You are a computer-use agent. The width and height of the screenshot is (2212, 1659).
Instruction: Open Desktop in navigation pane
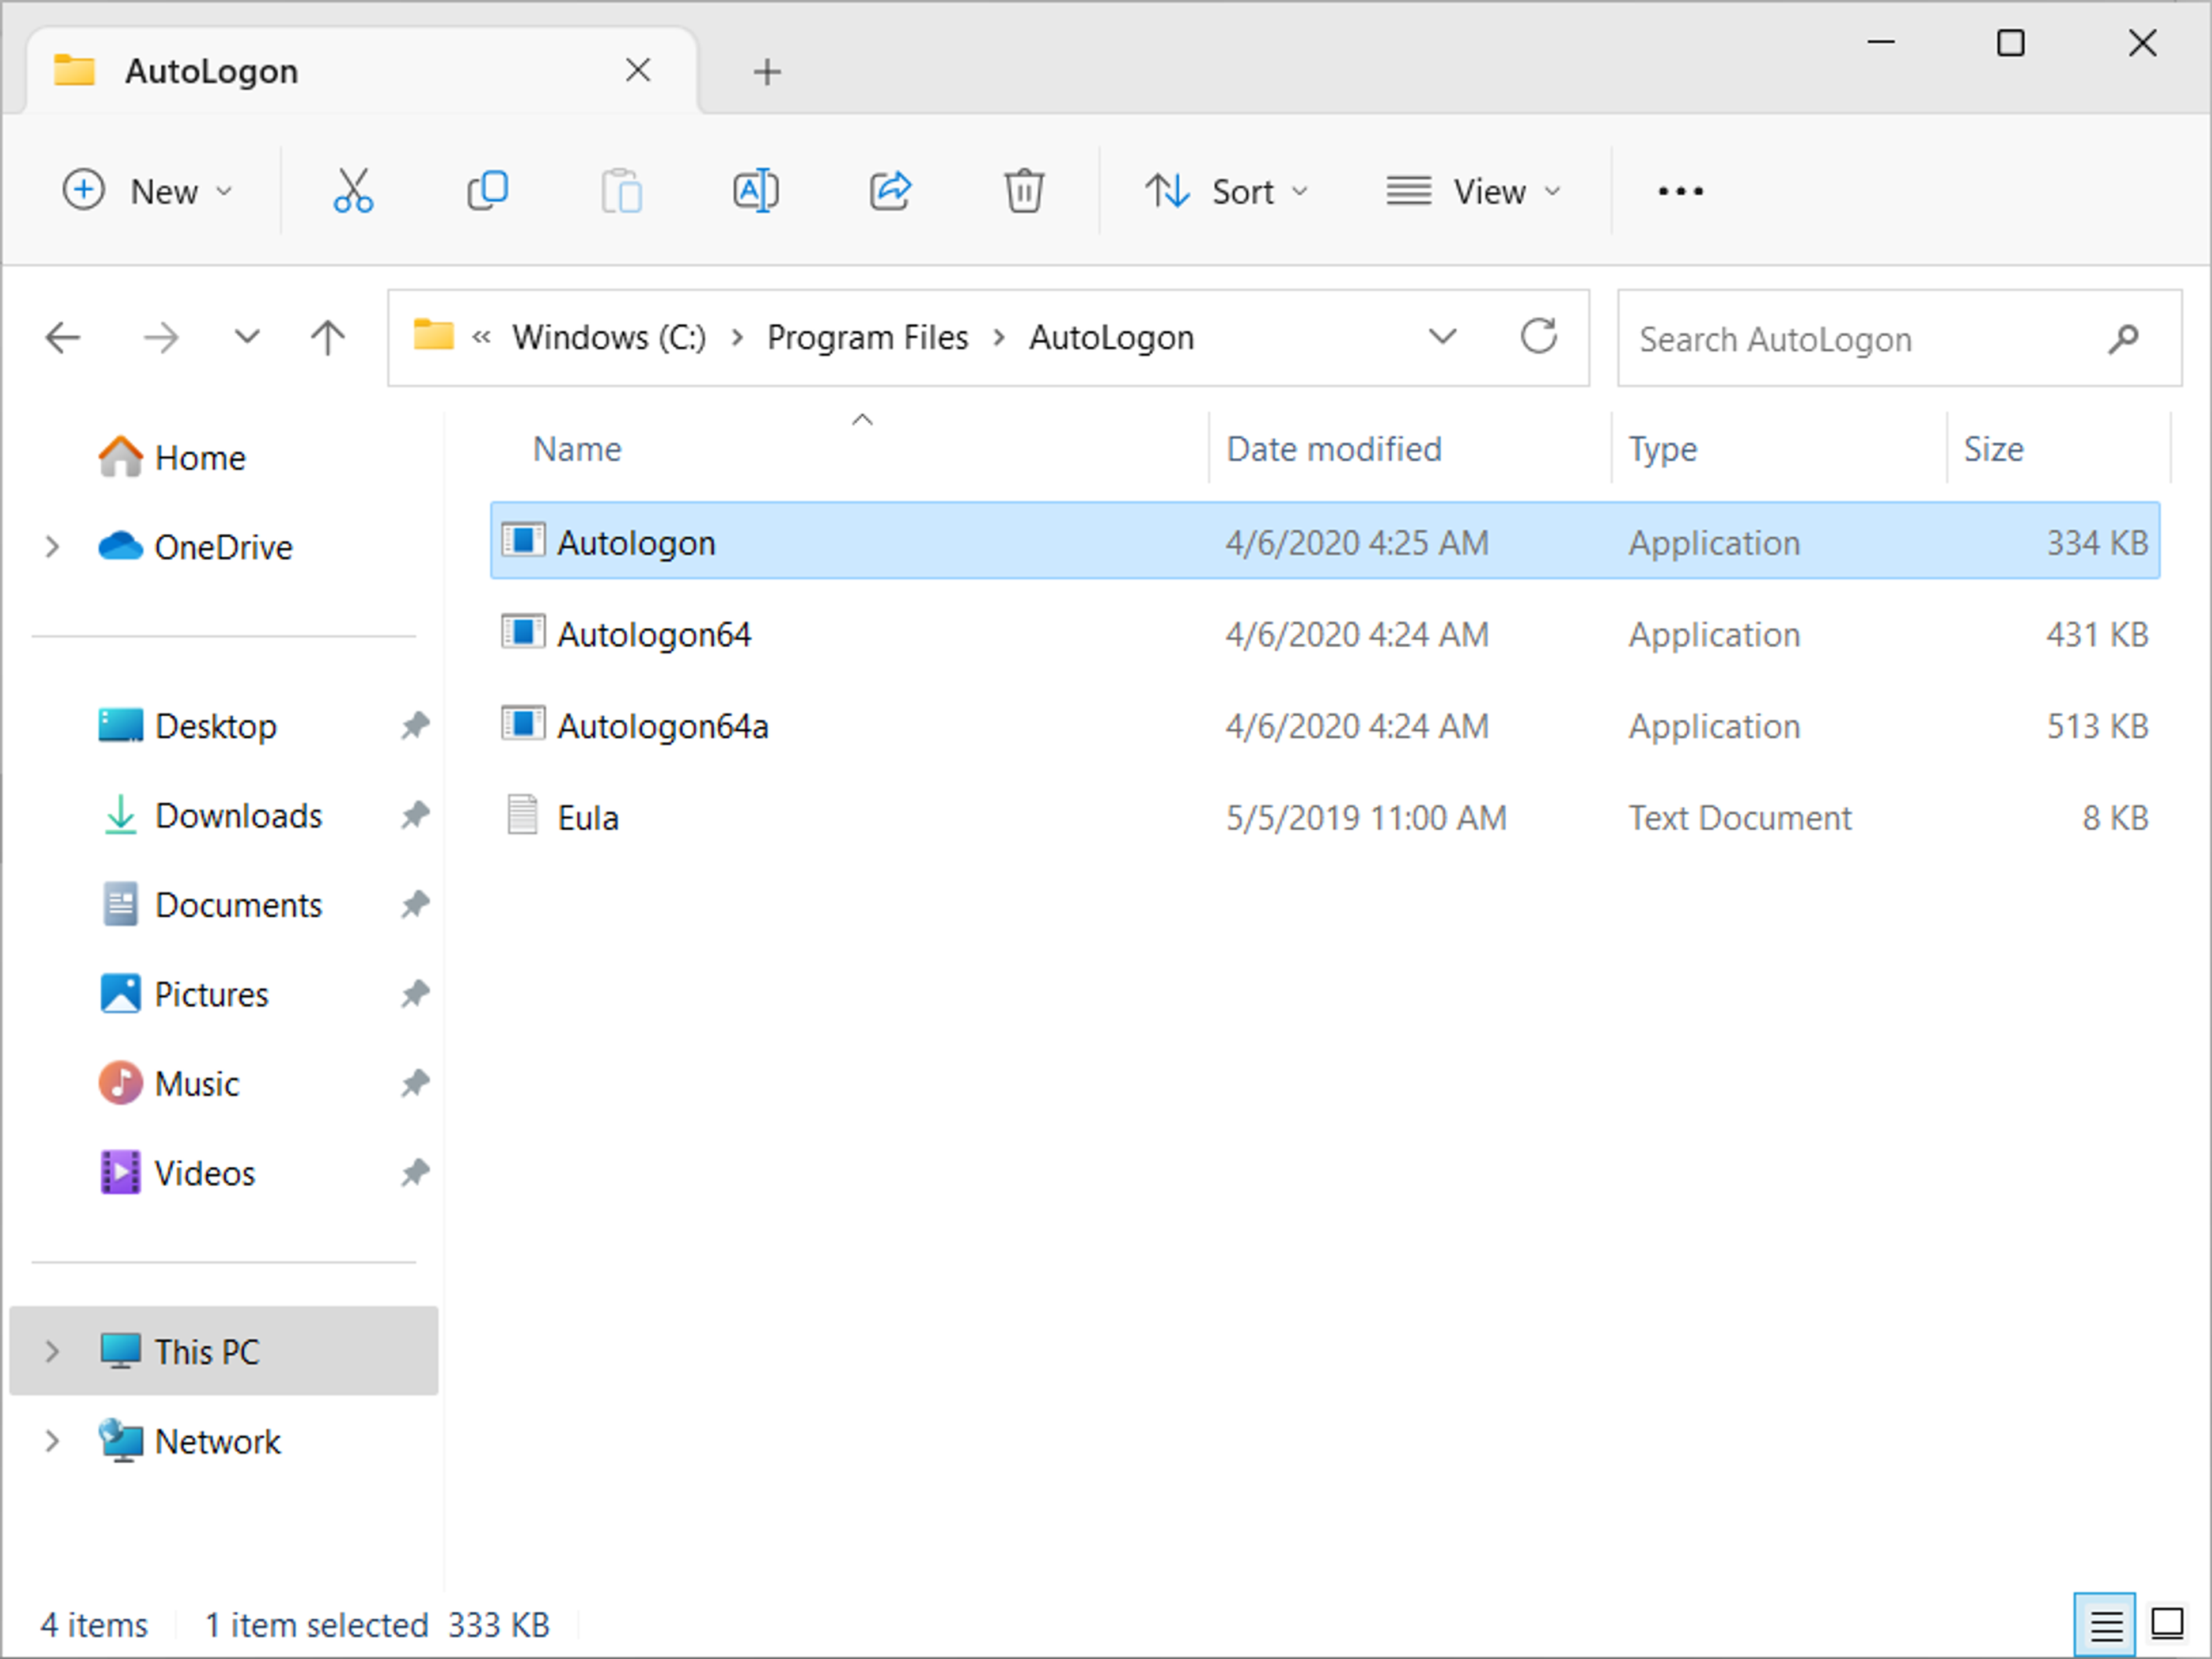(188, 726)
